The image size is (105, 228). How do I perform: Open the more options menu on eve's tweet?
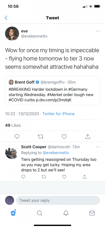click(97, 31)
